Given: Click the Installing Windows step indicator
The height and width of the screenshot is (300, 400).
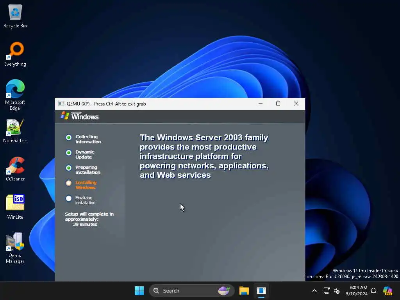Looking at the screenshot, I should pos(69,183).
